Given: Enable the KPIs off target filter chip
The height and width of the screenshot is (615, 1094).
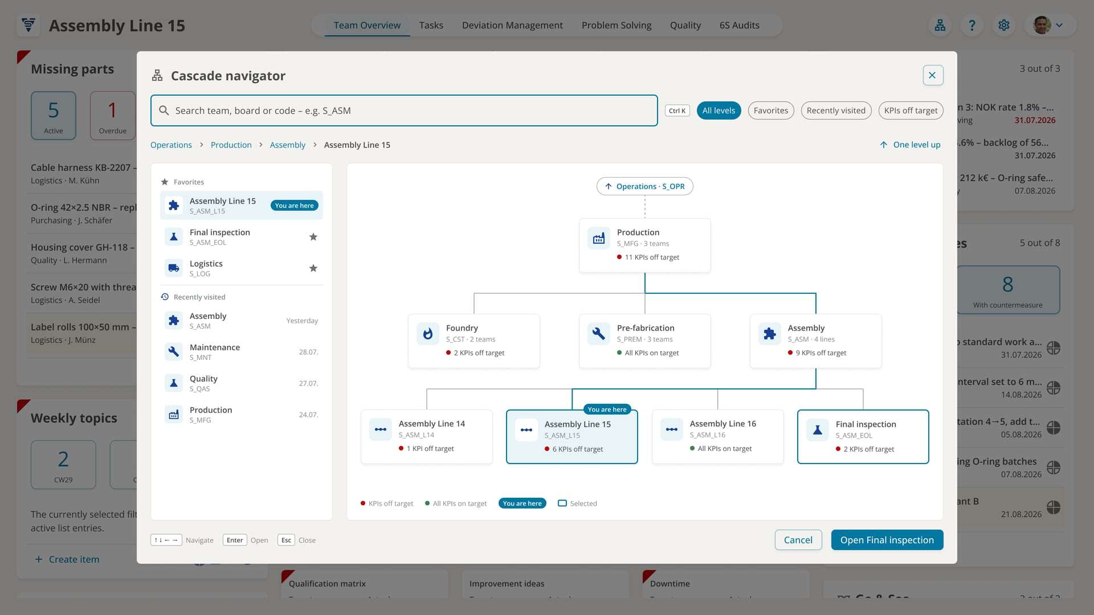Looking at the screenshot, I should 911,110.
